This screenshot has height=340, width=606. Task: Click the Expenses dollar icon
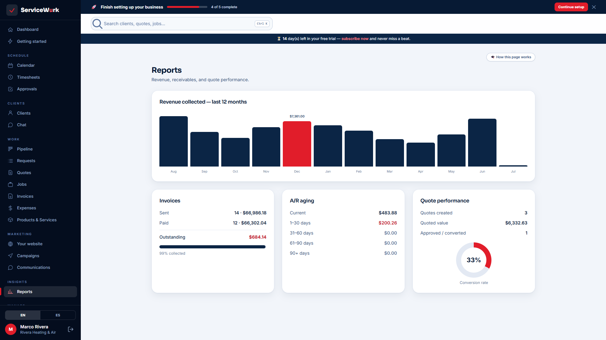[x=10, y=208]
